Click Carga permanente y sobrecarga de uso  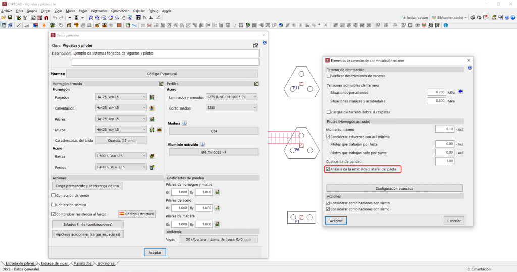tap(87, 186)
